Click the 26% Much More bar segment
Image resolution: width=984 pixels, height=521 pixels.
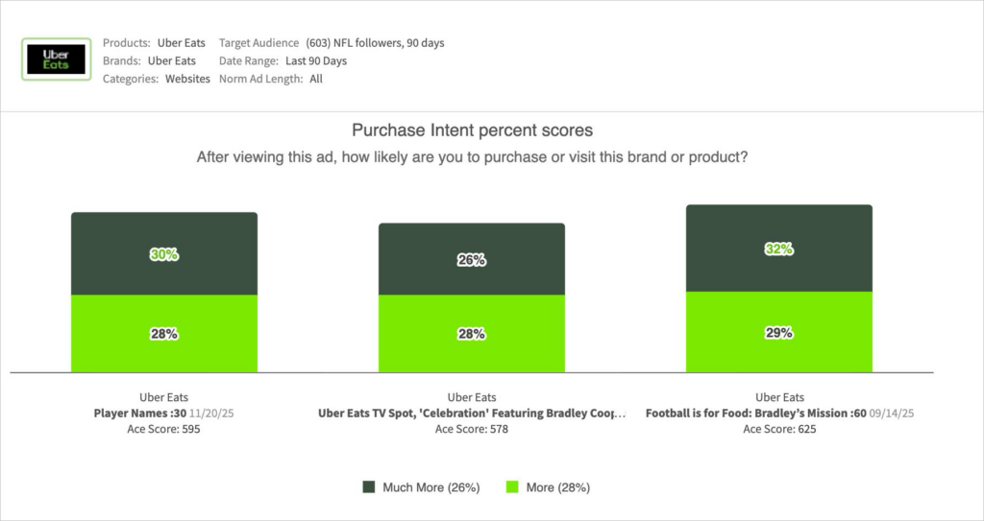(x=472, y=260)
